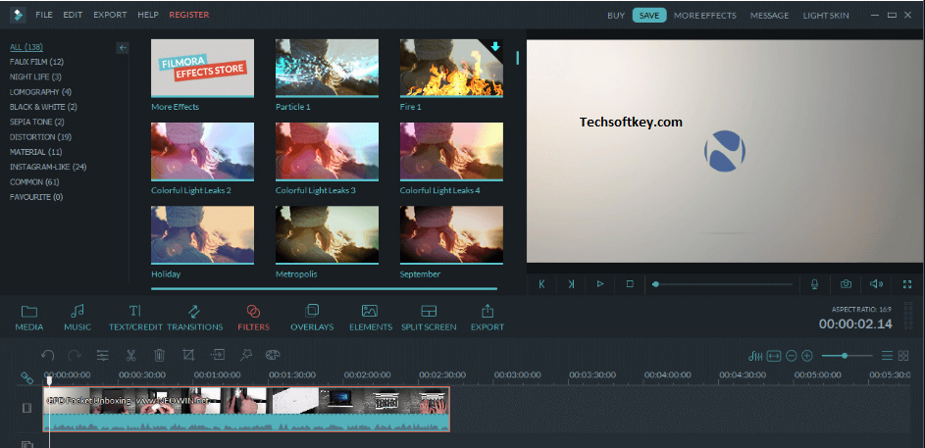Select the Particle 1 filter thumbnail
925x448 pixels.
click(x=327, y=68)
